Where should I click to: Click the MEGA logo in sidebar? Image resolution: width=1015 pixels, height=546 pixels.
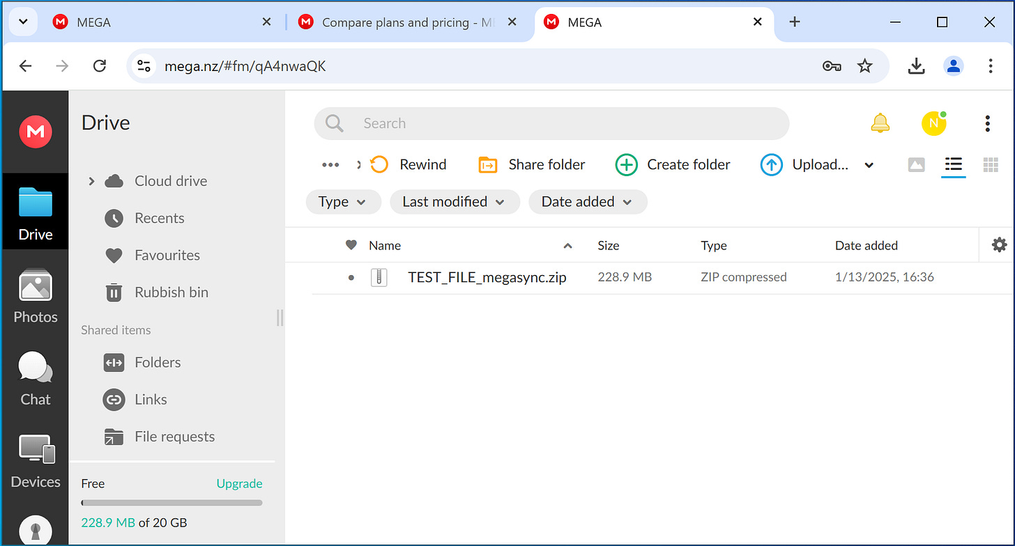pyautogui.click(x=36, y=132)
